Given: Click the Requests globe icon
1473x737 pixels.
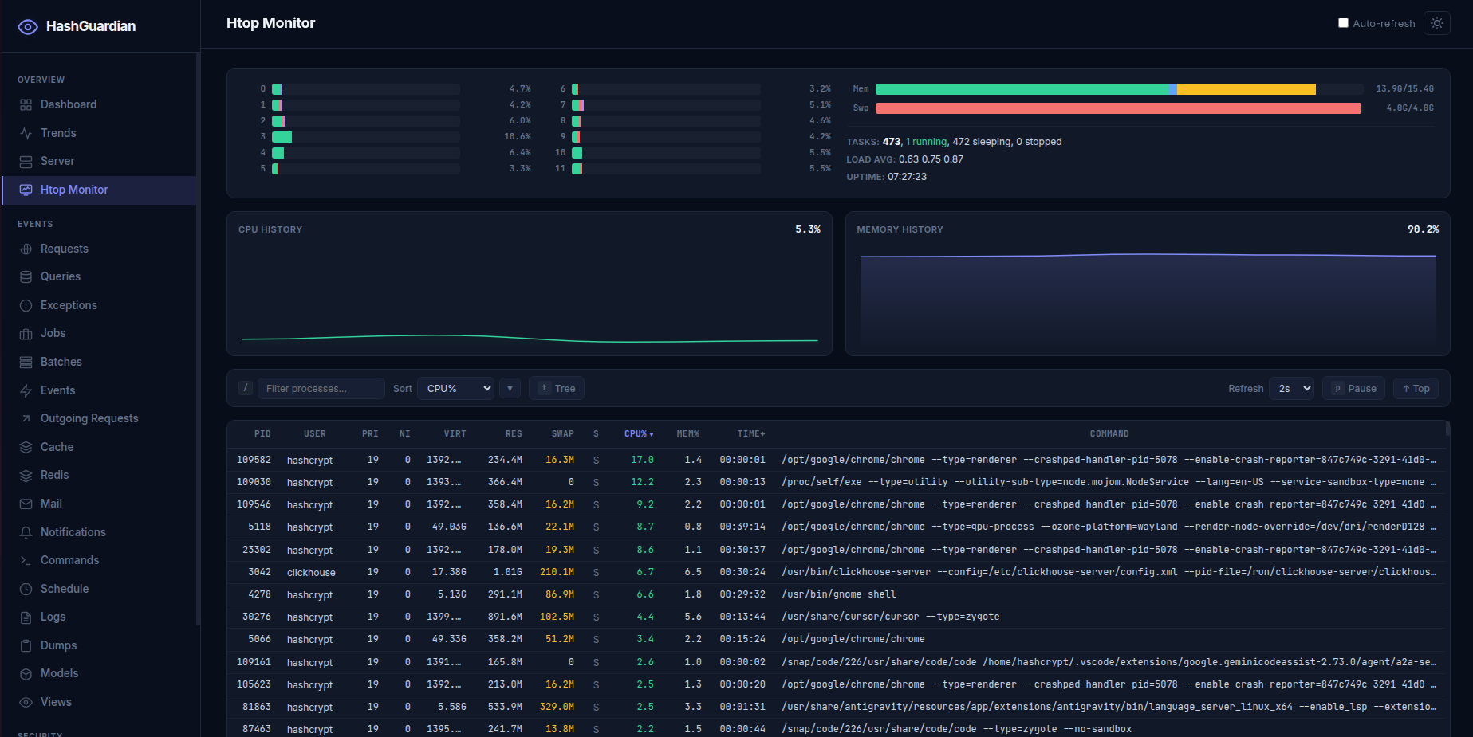Looking at the screenshot, I should pyautogui.click(x=26, y=249).
